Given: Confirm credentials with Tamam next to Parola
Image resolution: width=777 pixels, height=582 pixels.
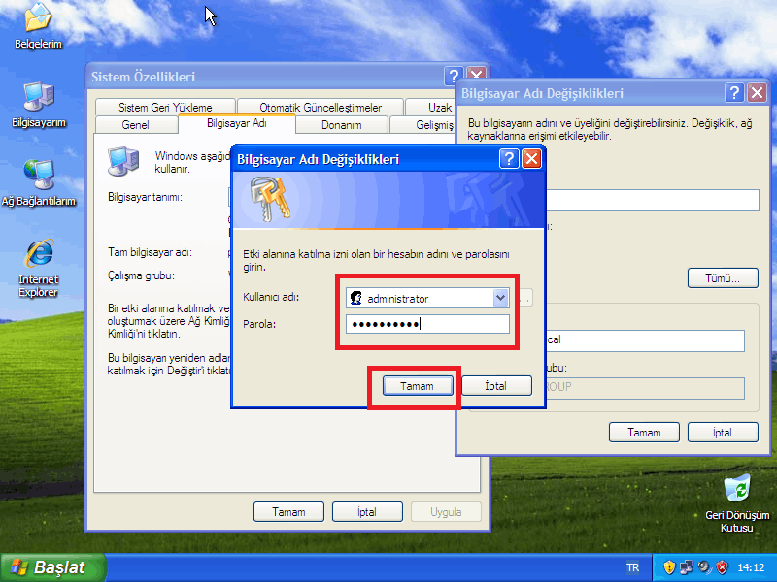Looking at the screenshot, I should 416,386.
